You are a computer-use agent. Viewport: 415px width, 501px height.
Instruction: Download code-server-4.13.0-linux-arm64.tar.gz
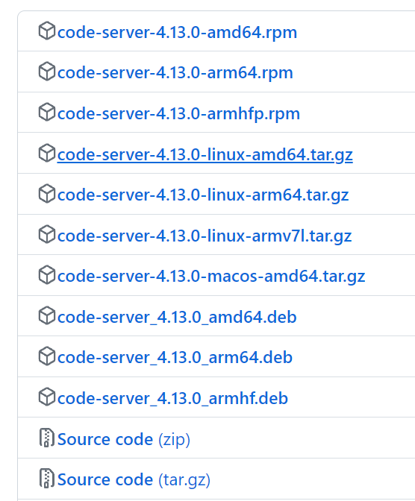point(203,195)
